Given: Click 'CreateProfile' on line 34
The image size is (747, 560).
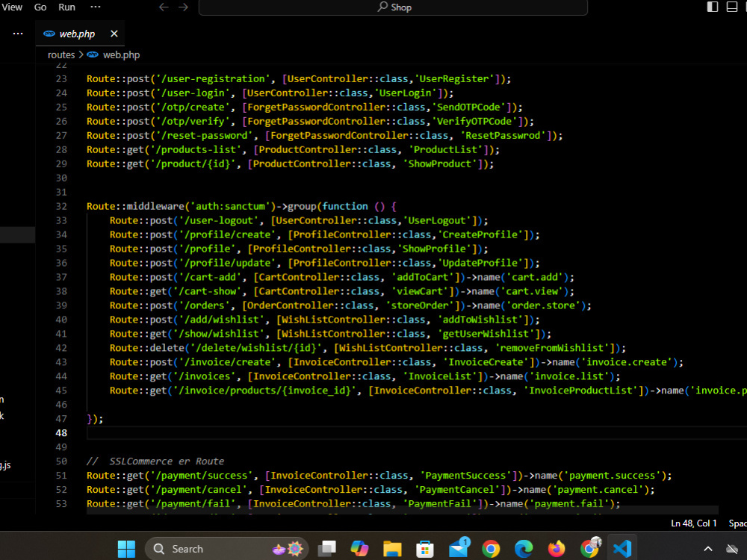Looking at the screenshot, I should click(480, 234).
